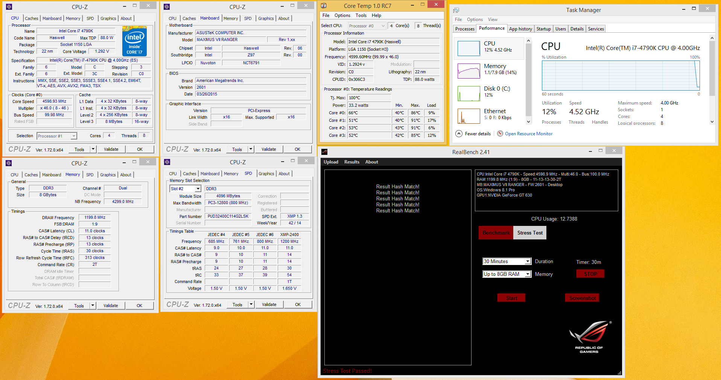
Task: Open the Up to 8GB RAM memory dropdown
Action: [528, 274]
